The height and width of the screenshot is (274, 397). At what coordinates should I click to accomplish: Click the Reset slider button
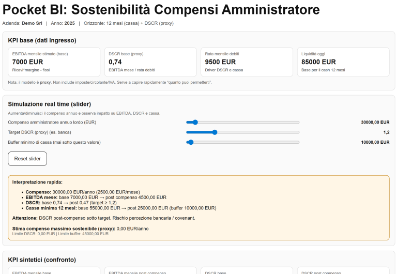tap(27, 159)
